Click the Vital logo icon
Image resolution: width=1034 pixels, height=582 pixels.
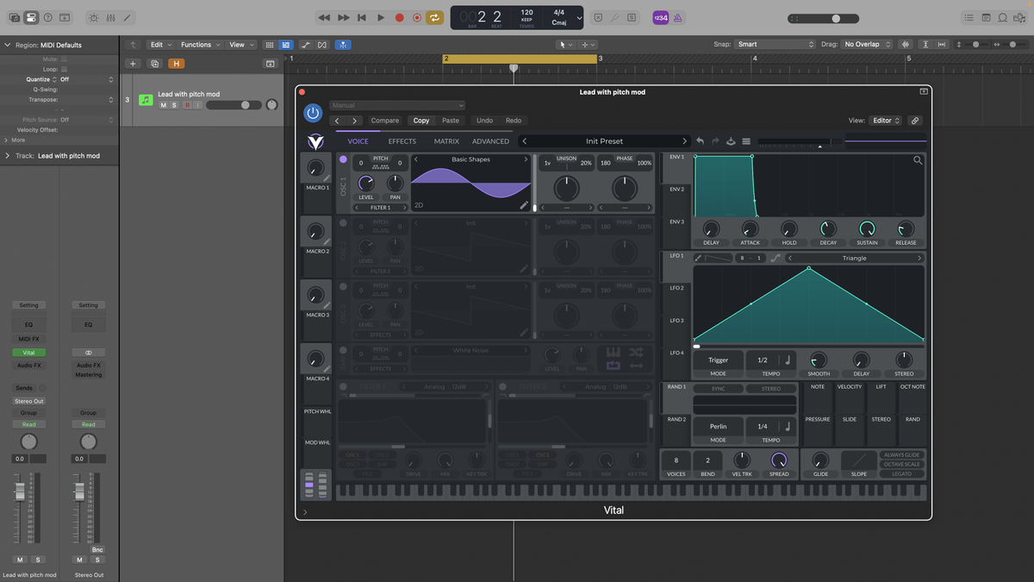(315, 141)
